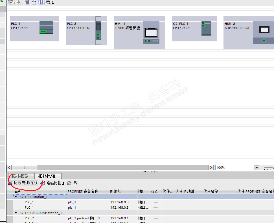
Task: Click the scroll left arrow of horizontal scrollbar
Action: (9, 168)
